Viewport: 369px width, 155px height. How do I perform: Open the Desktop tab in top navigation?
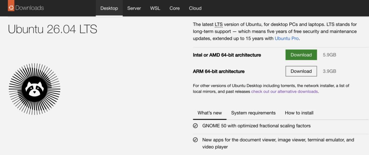109,8
